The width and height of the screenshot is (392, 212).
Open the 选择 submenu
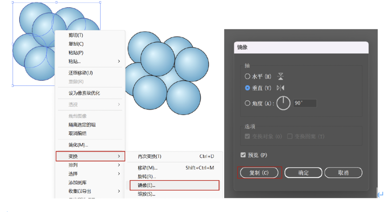coord(90,174)
